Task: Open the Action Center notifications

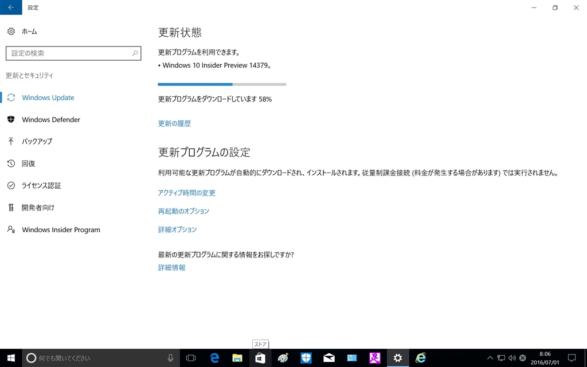Action: click(572, 358)
